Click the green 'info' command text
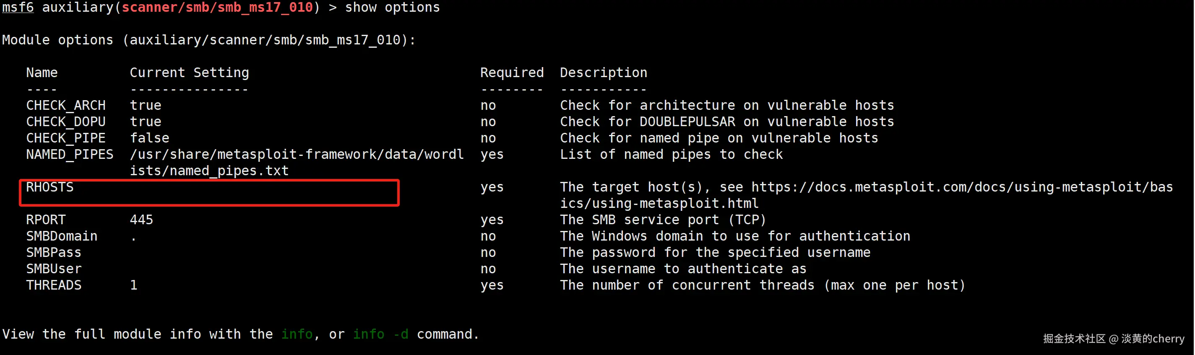Viewport: 1195px width, 355px height. (297, 334)
